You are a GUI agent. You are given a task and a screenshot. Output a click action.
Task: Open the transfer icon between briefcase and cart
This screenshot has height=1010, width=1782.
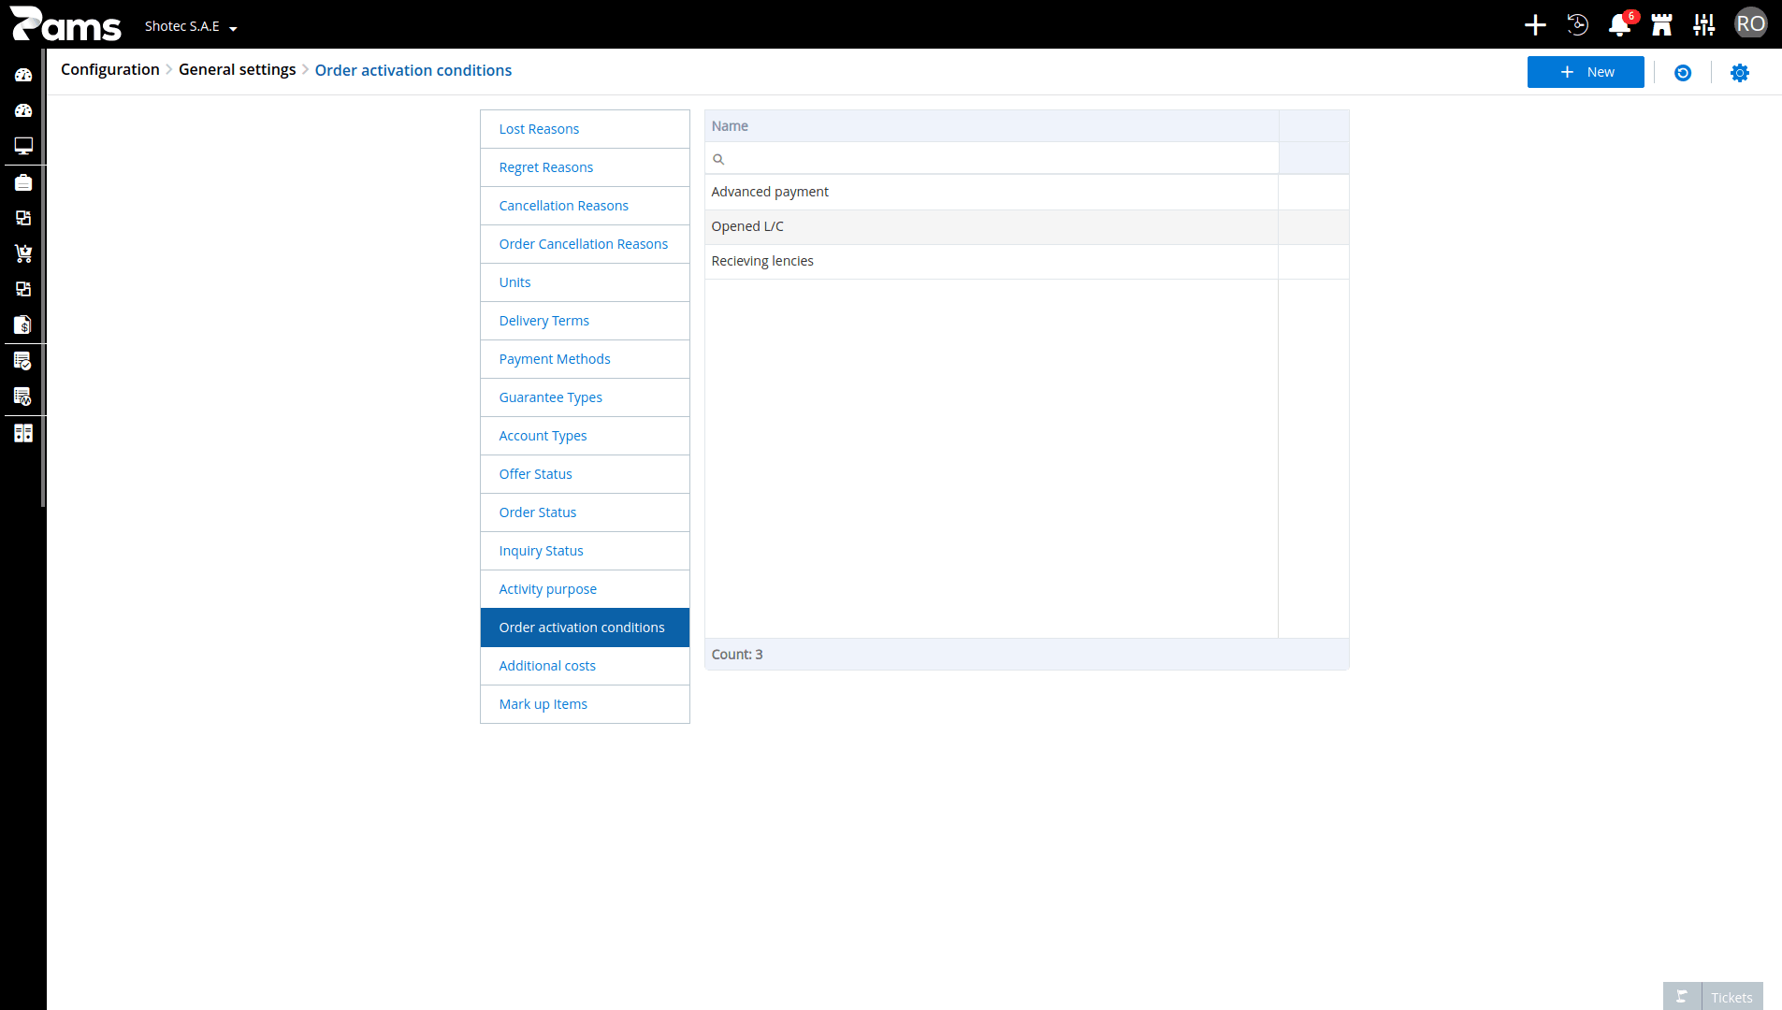point(23,218)
